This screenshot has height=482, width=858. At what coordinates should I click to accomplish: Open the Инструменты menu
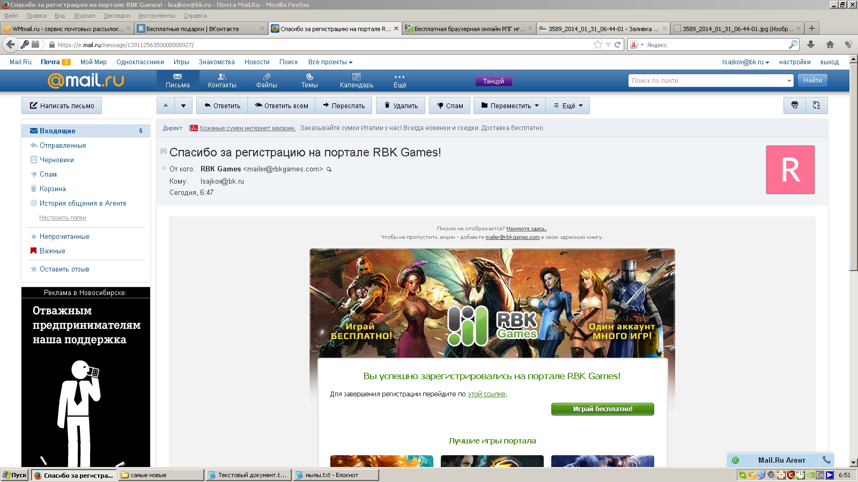coord(157,16)
